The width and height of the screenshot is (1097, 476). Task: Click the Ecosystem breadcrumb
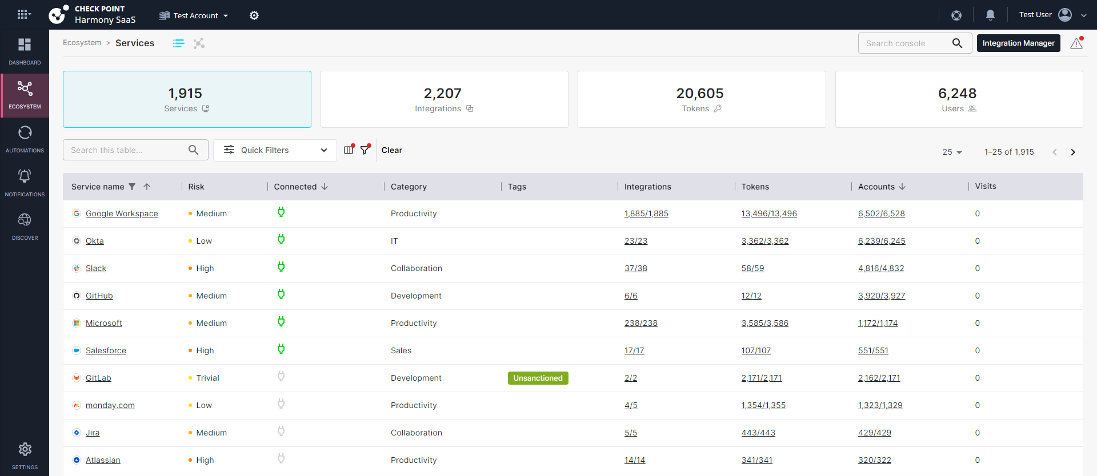[x=82, y=43]
